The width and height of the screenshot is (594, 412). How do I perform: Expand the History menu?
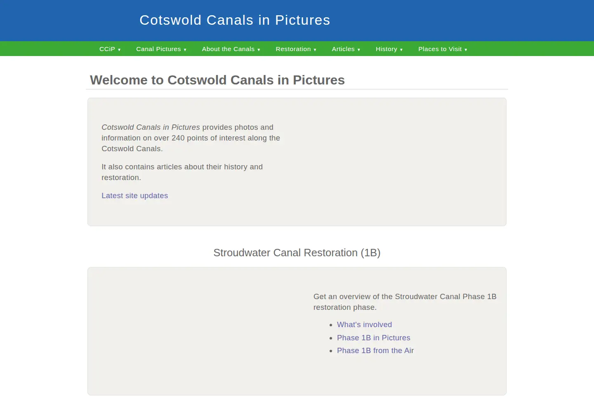[389, 49]
